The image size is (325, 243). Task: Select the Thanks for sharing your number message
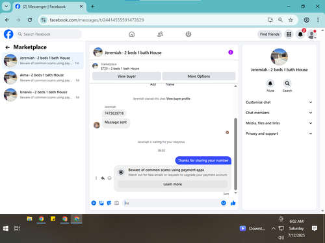point(203,160)
